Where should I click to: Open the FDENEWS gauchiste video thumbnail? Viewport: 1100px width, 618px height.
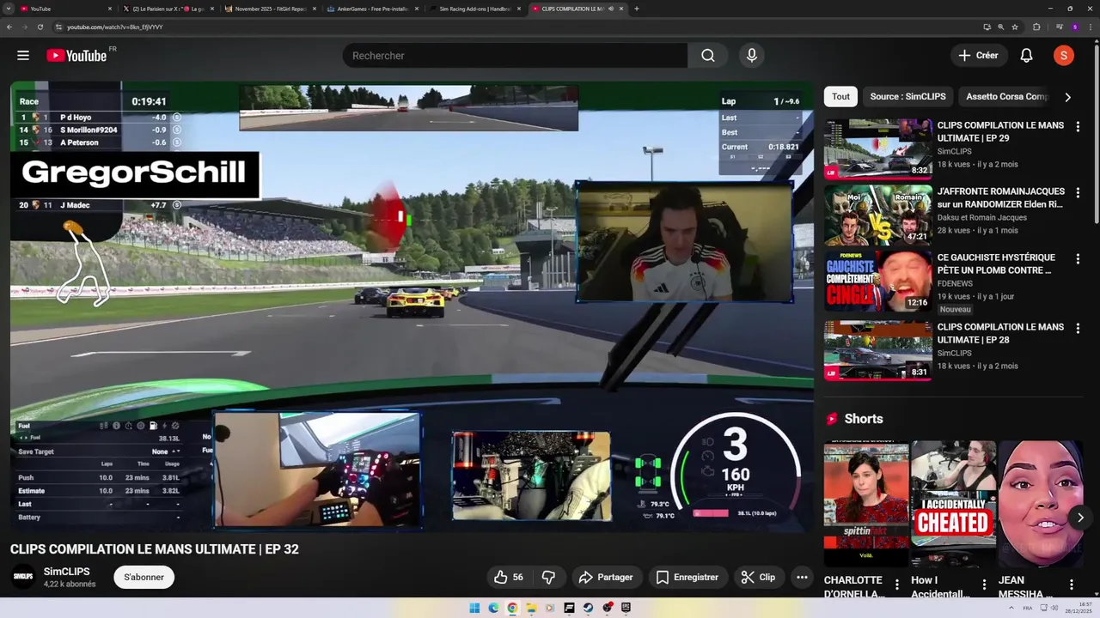[878, 281]
